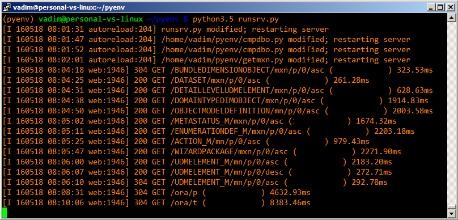The image size is (458, 220).
Task: Click the green vadim@personal-vs-linux prompt text
Action: click(x=91, y=20)
